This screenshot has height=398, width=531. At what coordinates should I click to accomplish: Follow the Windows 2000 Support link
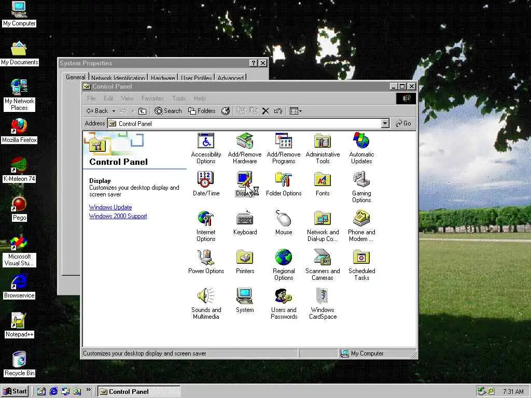click(118, 216)
